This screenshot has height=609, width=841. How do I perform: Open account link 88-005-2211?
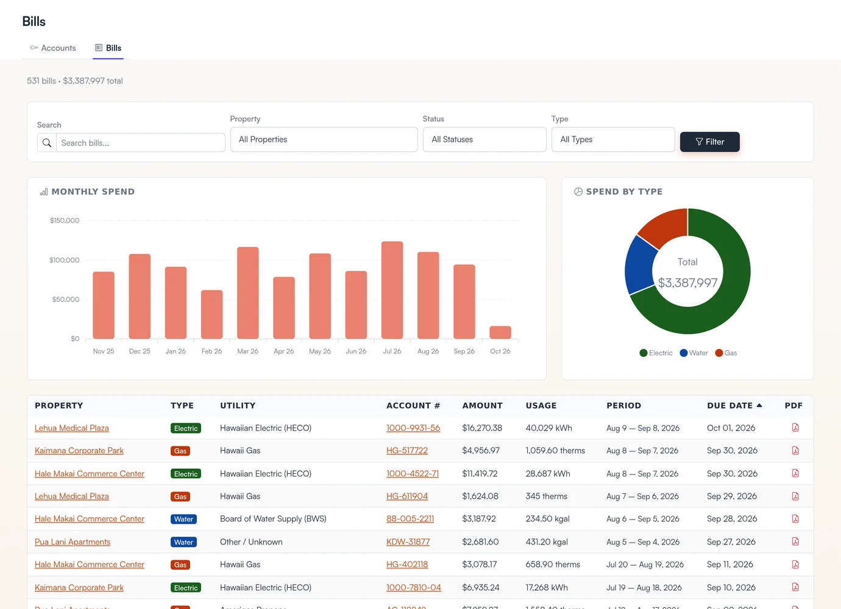[410, 519]
